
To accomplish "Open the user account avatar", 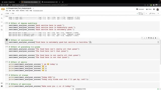I will [x=158, y=9].
